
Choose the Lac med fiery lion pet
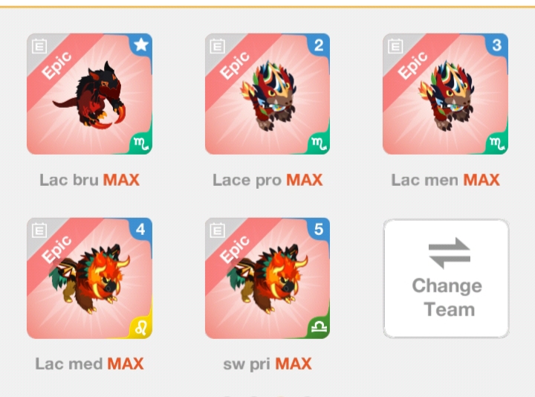tap(89, 279)
